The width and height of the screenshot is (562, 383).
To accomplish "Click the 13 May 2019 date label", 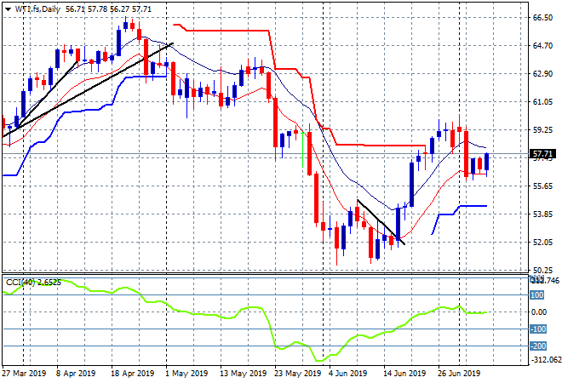I will coord(243,374).
